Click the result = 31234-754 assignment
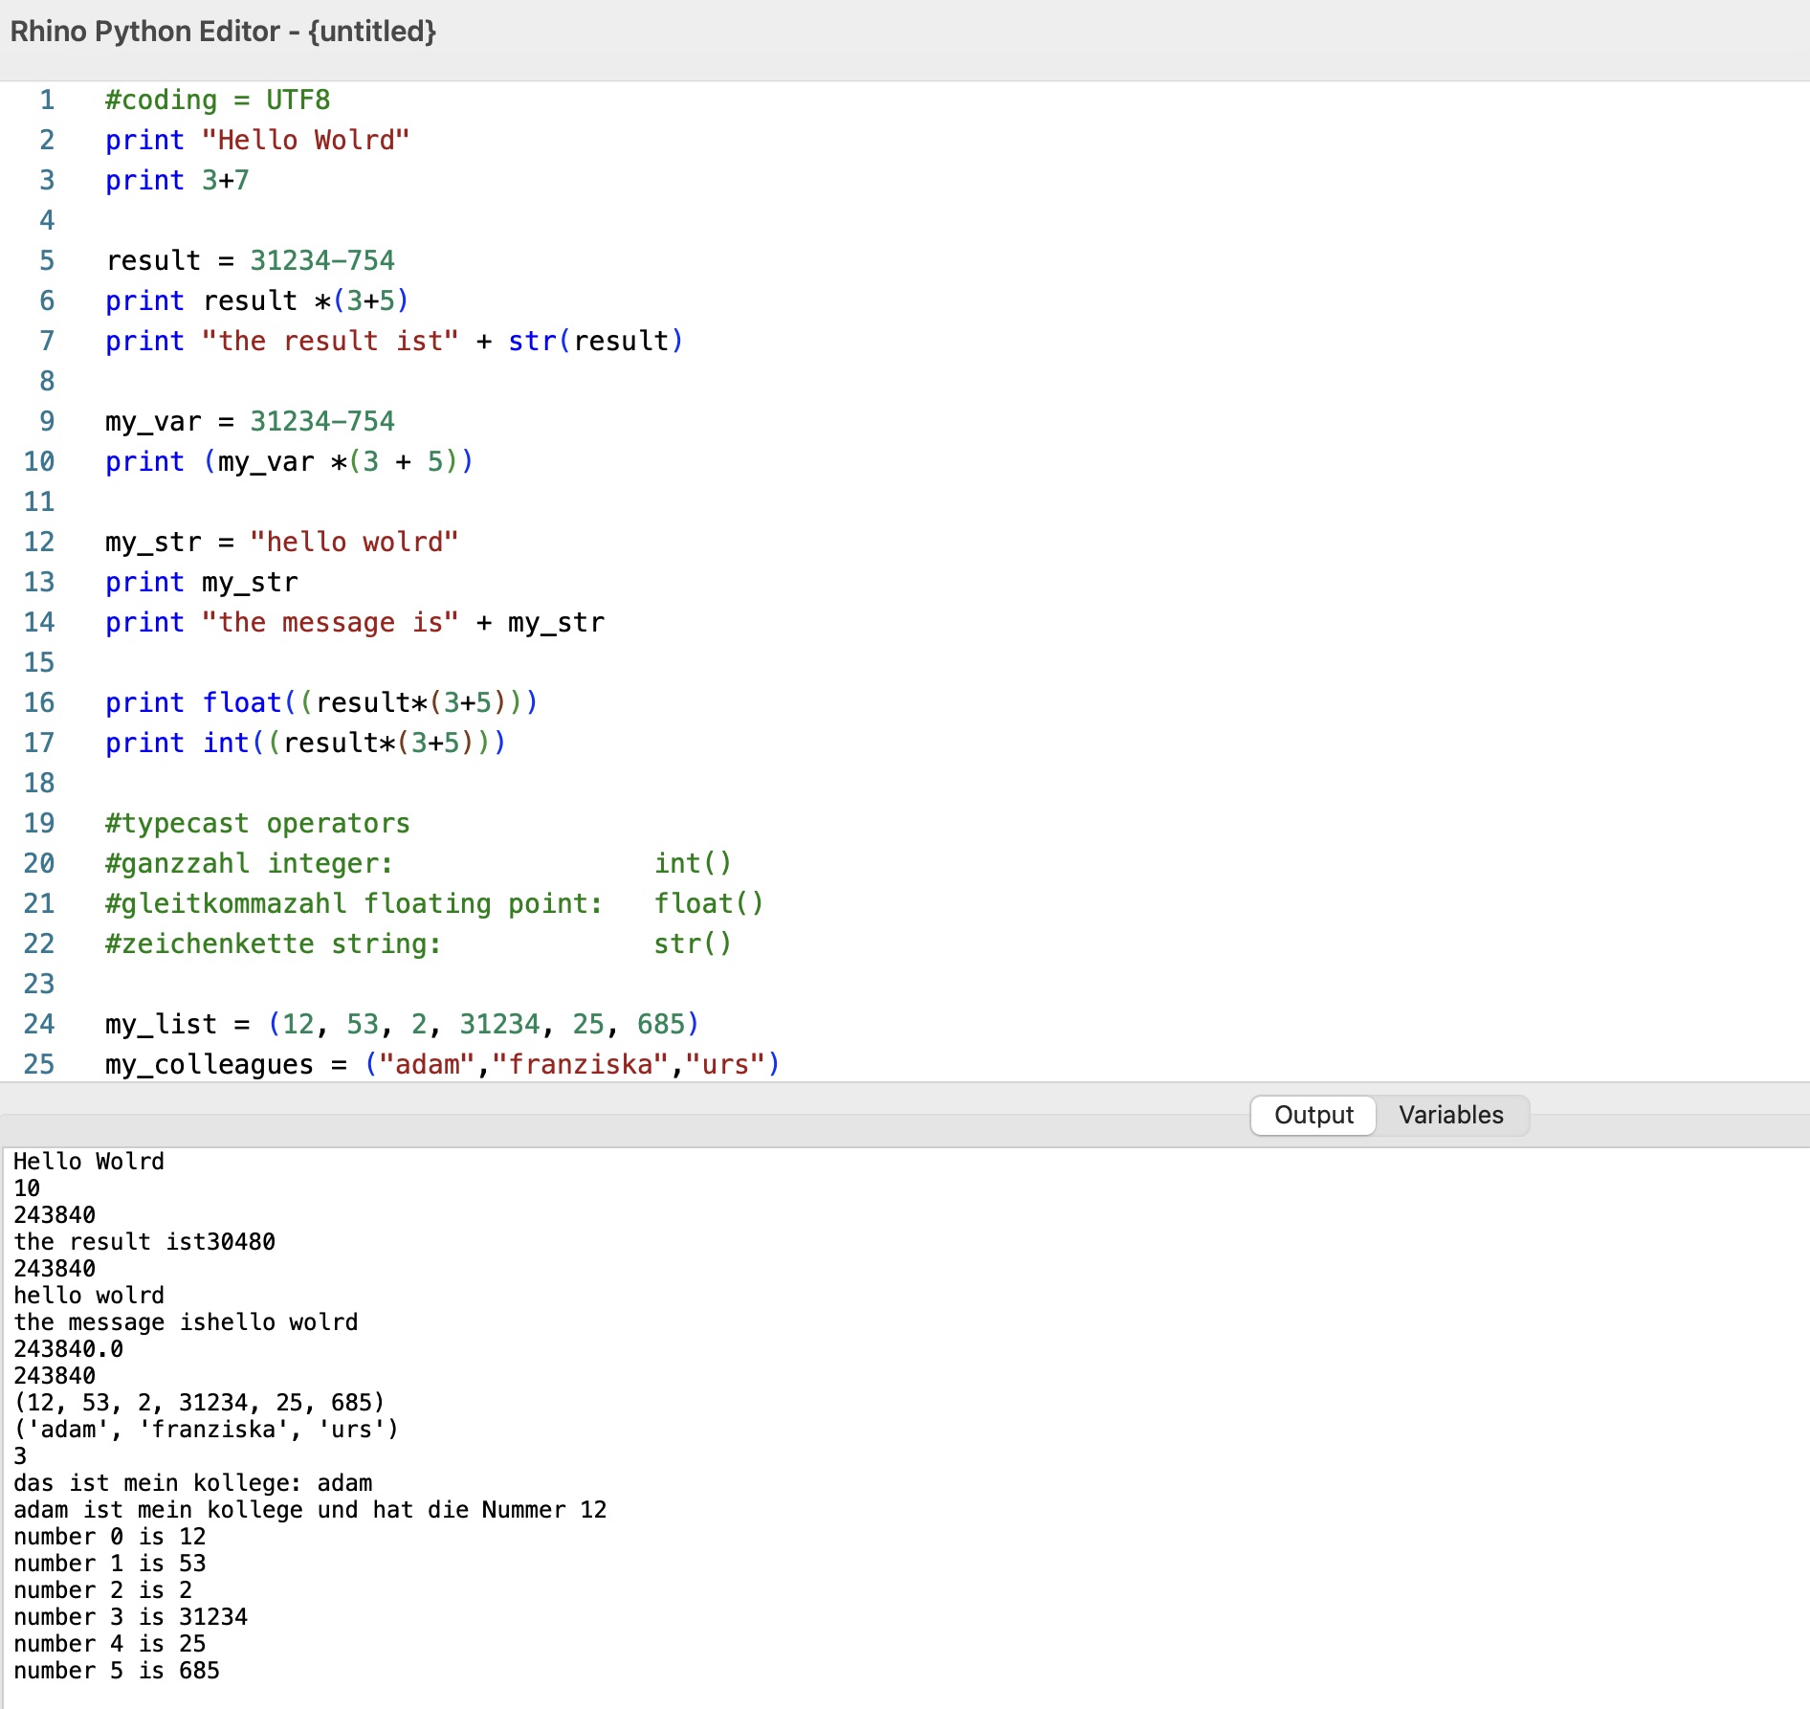This screenshot has height=1709, width=1810. coord(249,260)
